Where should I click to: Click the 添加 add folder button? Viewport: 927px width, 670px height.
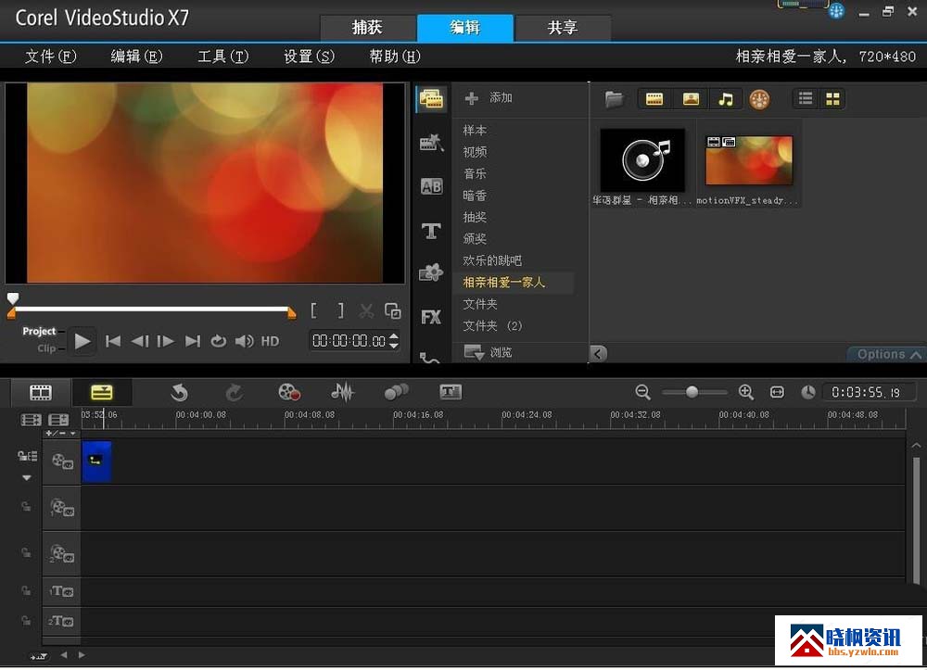pyautogui.click(x=489, y=97)
